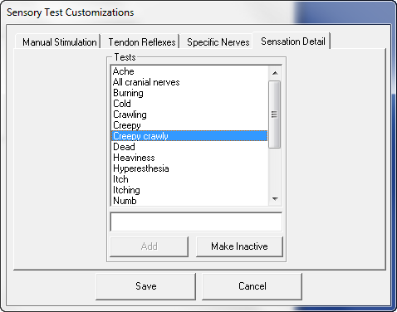The image size is (397, 312).
Task: Click the disabled Add button
Action: point(149,246)
